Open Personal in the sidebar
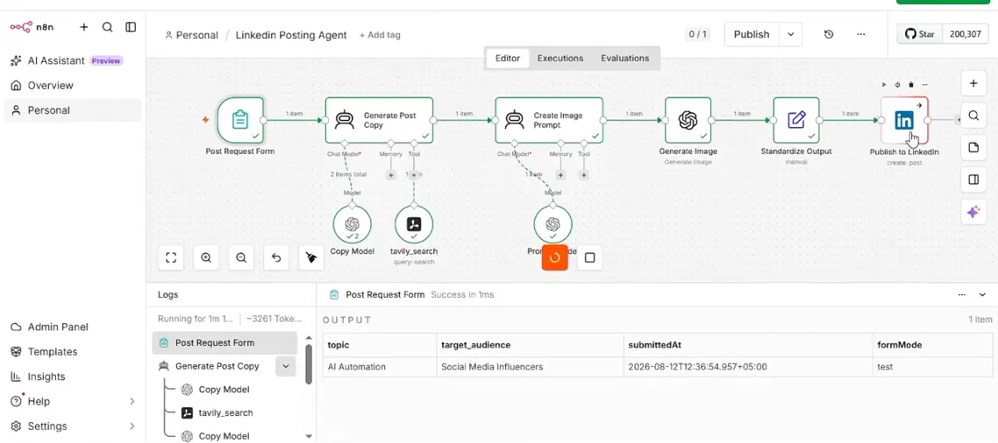Screen dimensions: 998x443 (x=73, y=110)
